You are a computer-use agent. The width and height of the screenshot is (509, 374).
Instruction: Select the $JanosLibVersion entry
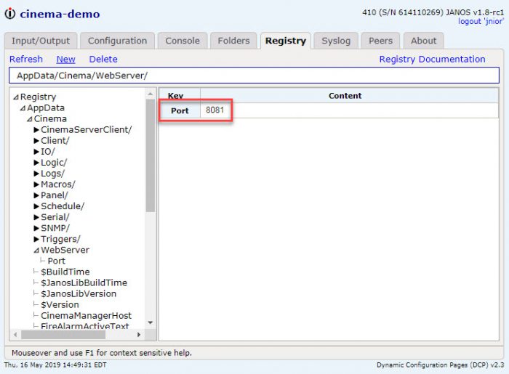tap(79, 293)
